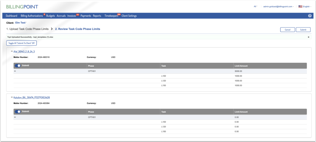Toggle Submit switch for AW_38143_2_8_24_3
The width and height of the screenshot is (316, 142).
18,66
